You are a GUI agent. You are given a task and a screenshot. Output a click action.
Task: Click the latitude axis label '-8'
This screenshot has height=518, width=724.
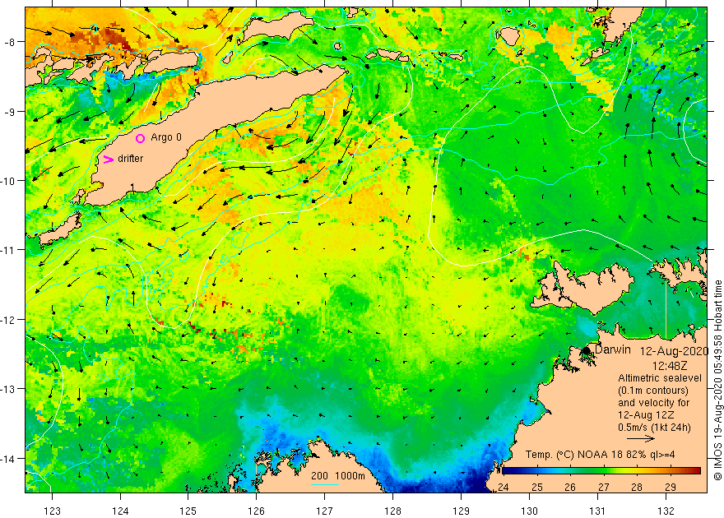[10, 42]
